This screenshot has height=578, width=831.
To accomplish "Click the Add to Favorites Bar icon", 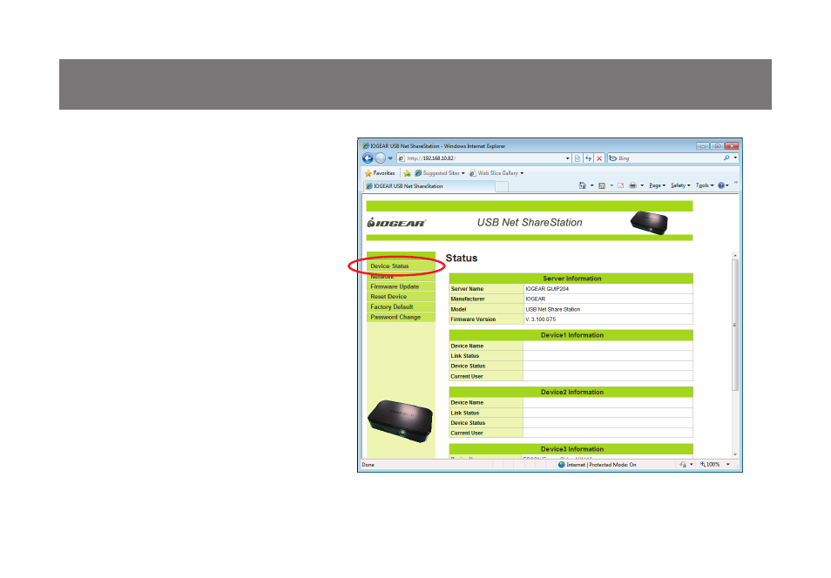I will click(407, 172).
